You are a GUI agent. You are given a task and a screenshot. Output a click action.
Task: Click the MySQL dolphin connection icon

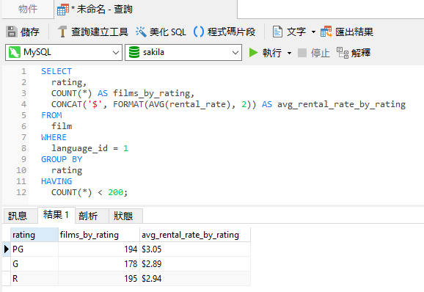pos(15,52)
